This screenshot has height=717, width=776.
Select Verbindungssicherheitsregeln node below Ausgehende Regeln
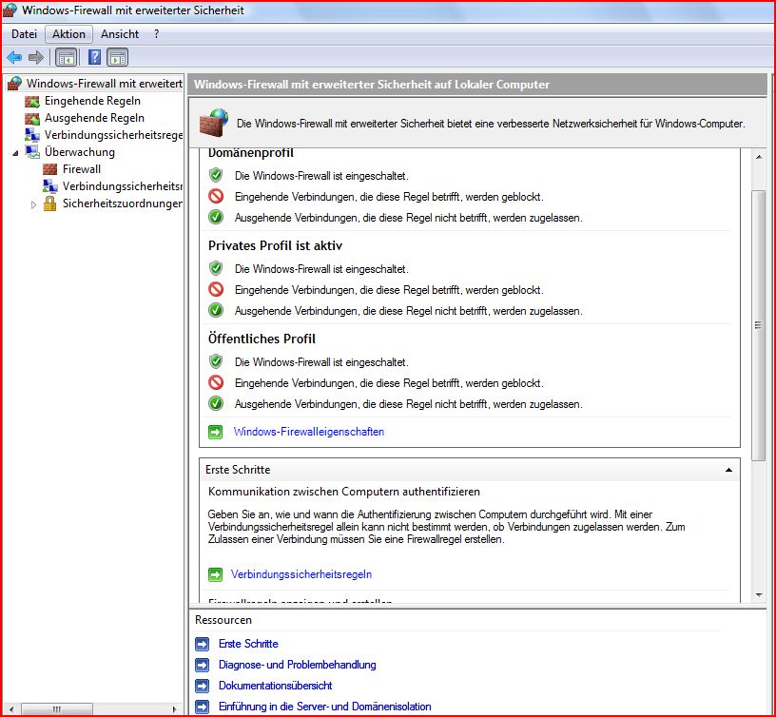click(x=113, y=135)
